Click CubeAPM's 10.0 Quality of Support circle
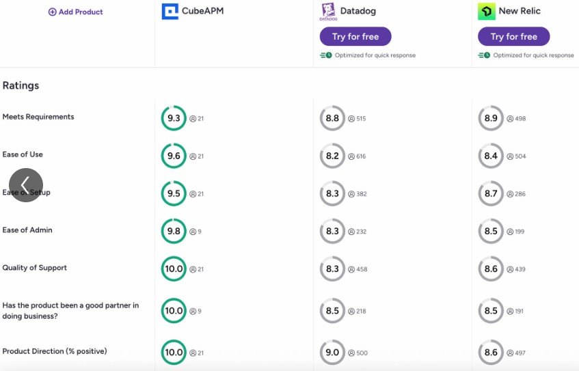Viewport: 579px width, 371px height. [174, 269]
